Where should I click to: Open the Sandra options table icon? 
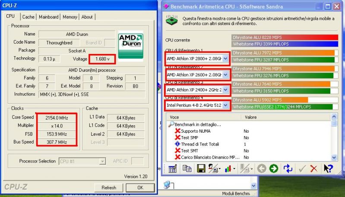click(x=172, y=168)
